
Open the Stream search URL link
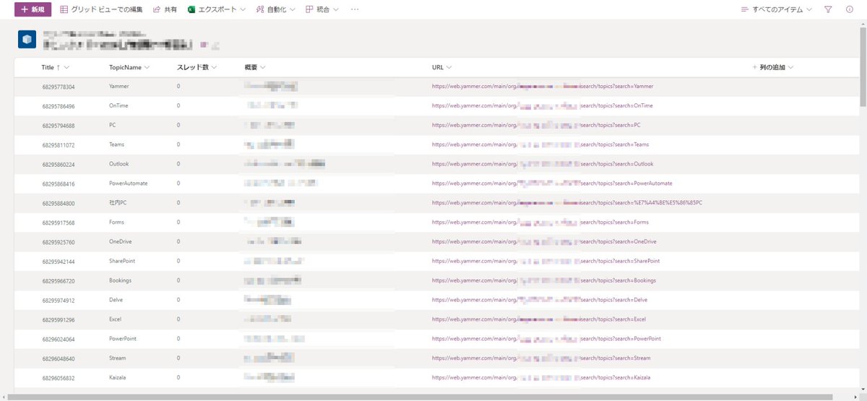(x=541, y=358)
